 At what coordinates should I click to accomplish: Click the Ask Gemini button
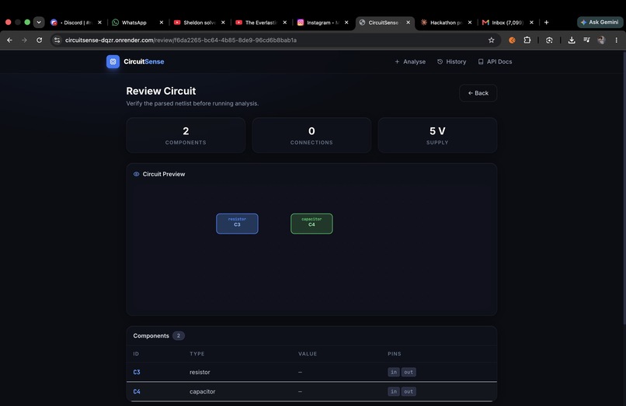pyautogui.click(x=600, y=23)
